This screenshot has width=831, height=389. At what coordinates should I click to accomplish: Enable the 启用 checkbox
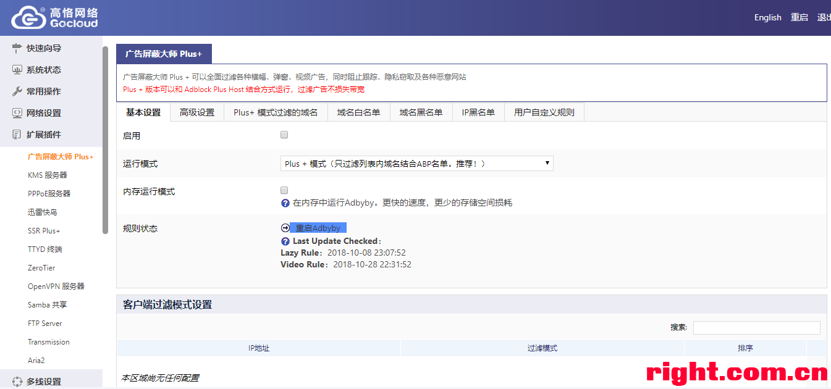(x=284, y=135)
